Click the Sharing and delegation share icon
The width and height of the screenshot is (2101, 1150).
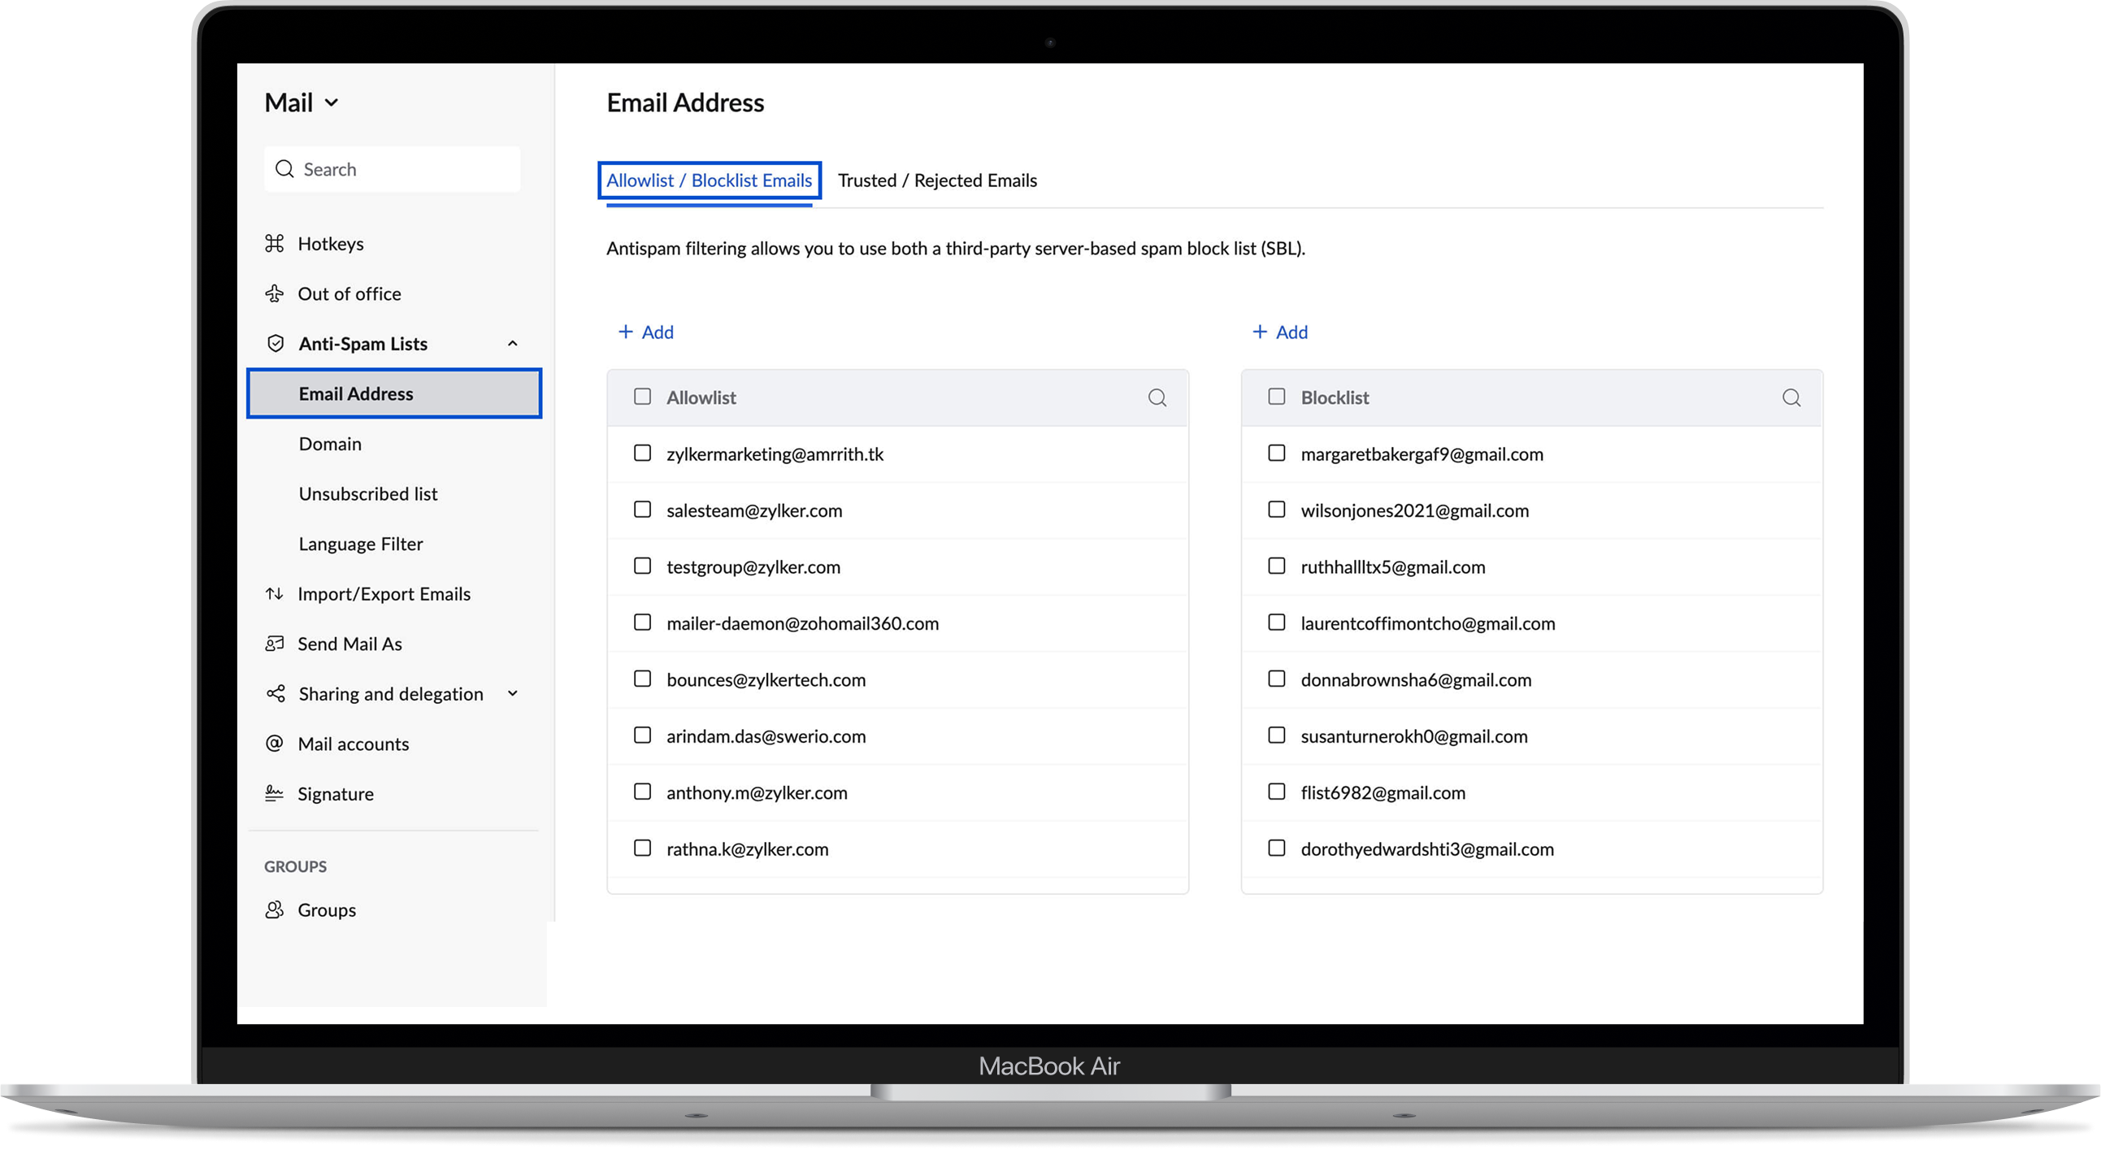(x=276, y=693)
